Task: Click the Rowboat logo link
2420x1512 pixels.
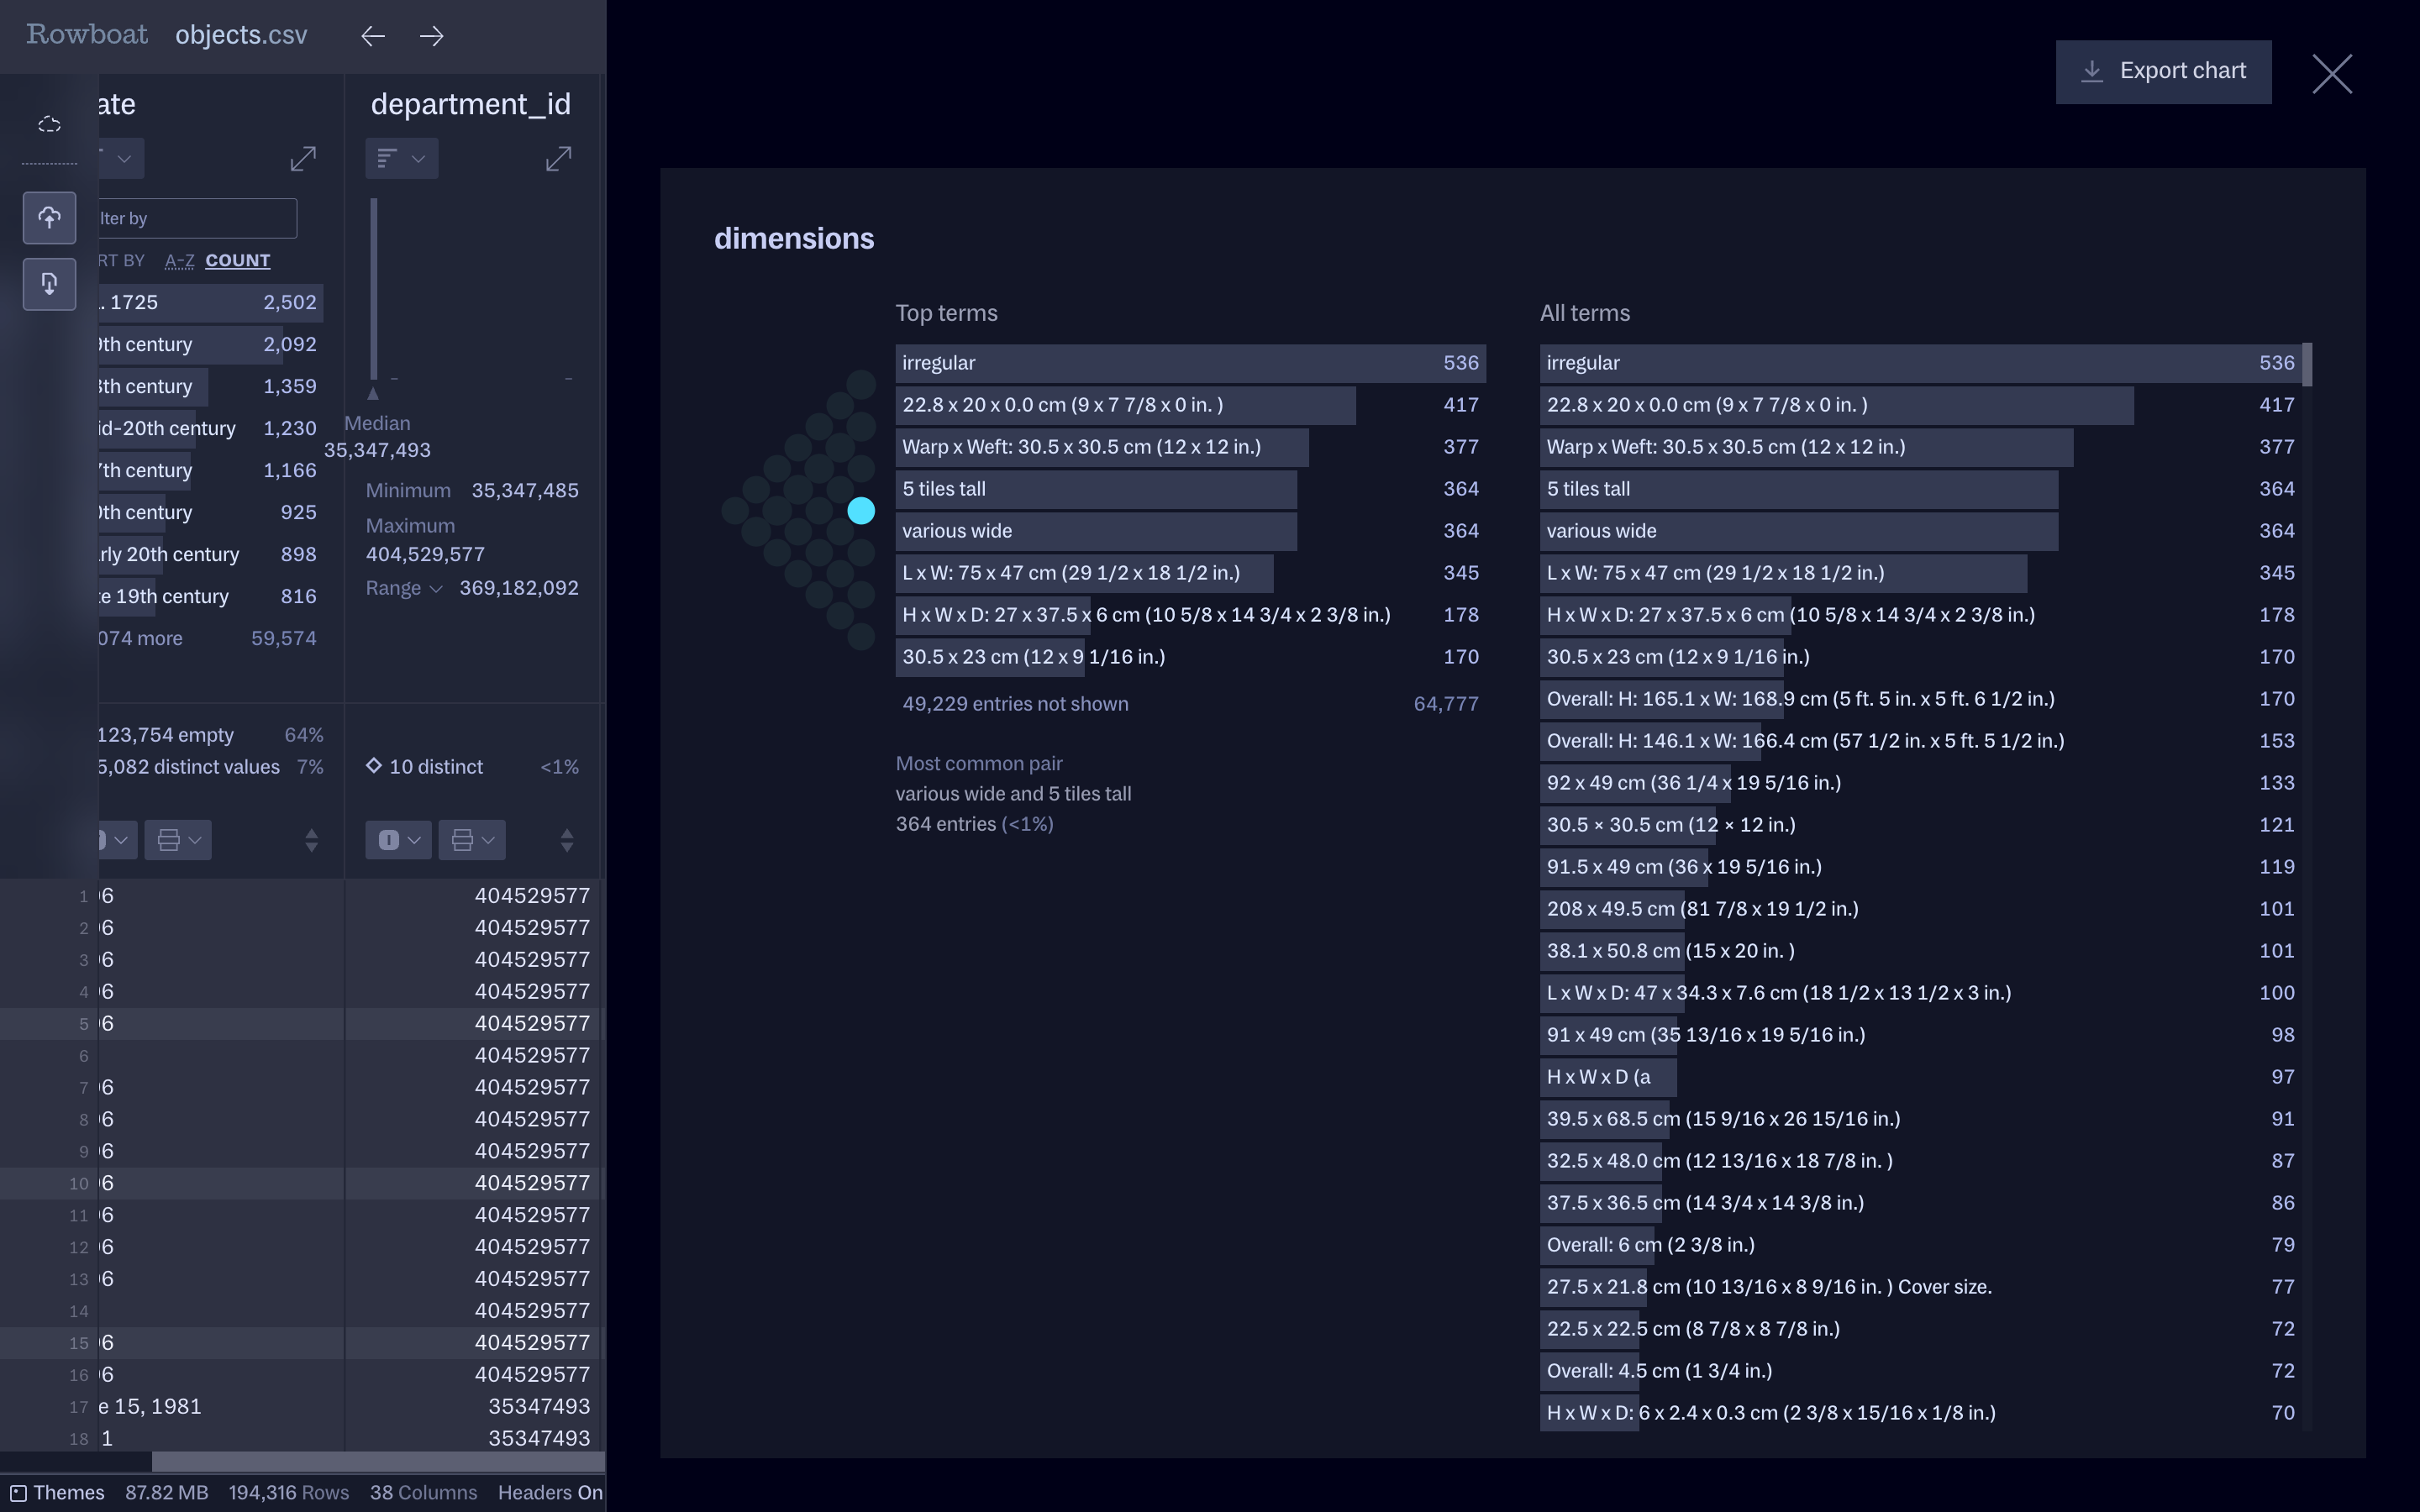Action: pos(87,35)
